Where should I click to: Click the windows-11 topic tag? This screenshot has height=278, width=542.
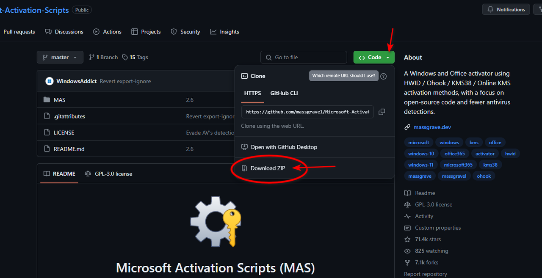(x=421, y=165)
